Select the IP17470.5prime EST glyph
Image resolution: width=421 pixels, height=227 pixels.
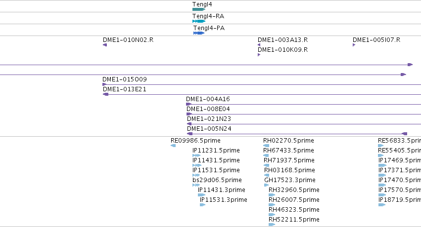pyautogui.click(x=382, y=185)
